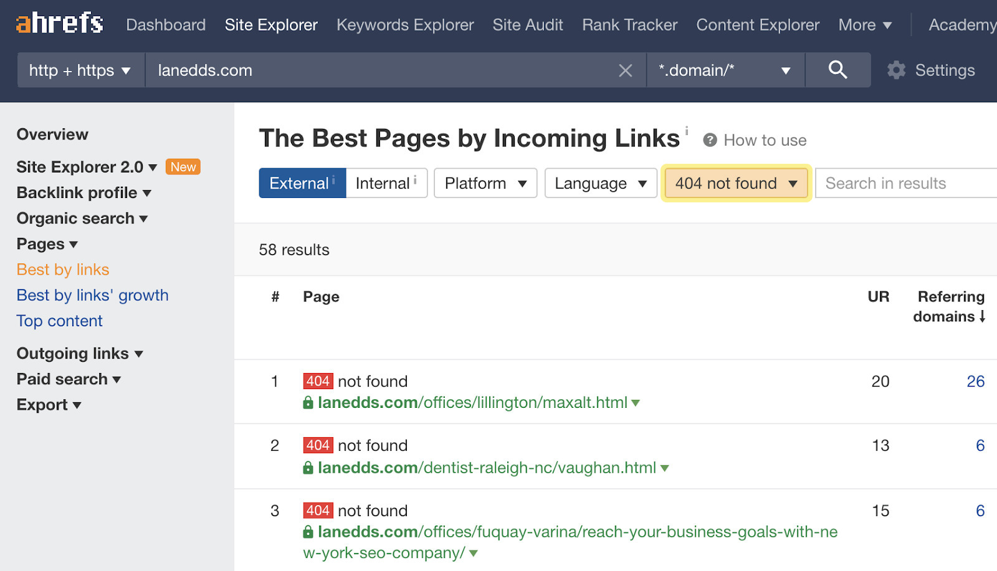This screenshot has height=571, width=997.
Task: Click the Search in results input field
Action: 905,183
